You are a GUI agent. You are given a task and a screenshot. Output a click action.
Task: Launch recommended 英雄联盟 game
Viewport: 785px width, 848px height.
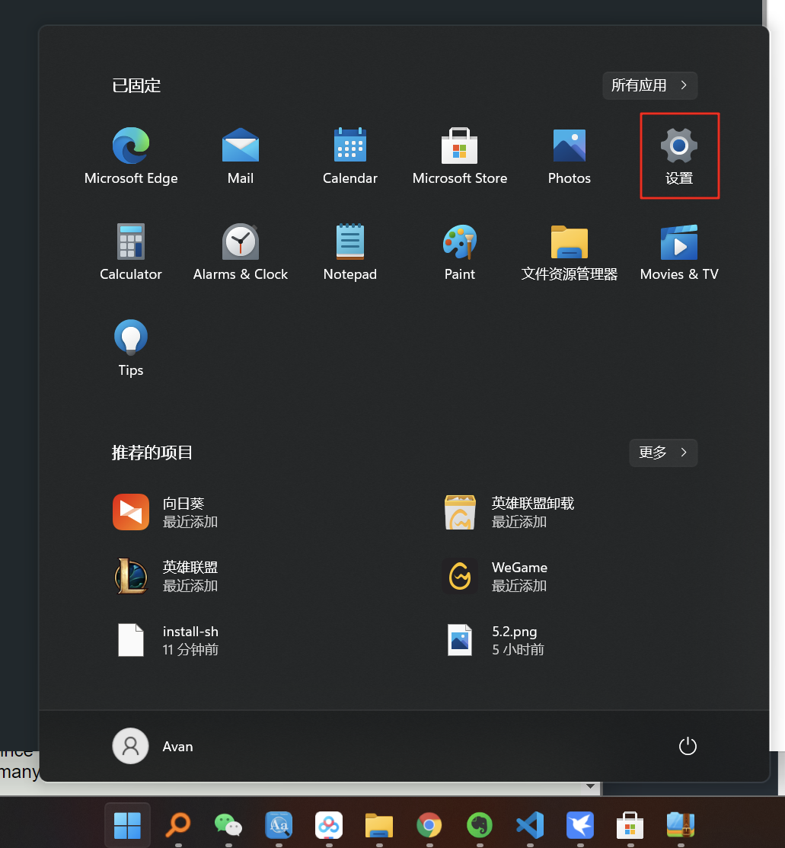tap(165, 576)
